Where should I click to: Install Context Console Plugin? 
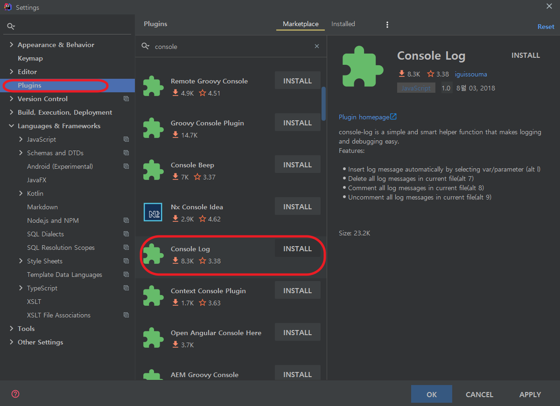coord(297,290)
